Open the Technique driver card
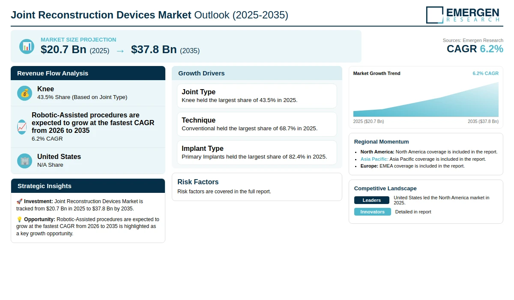Viewport: 514px width, 300px height. [257, 124]
